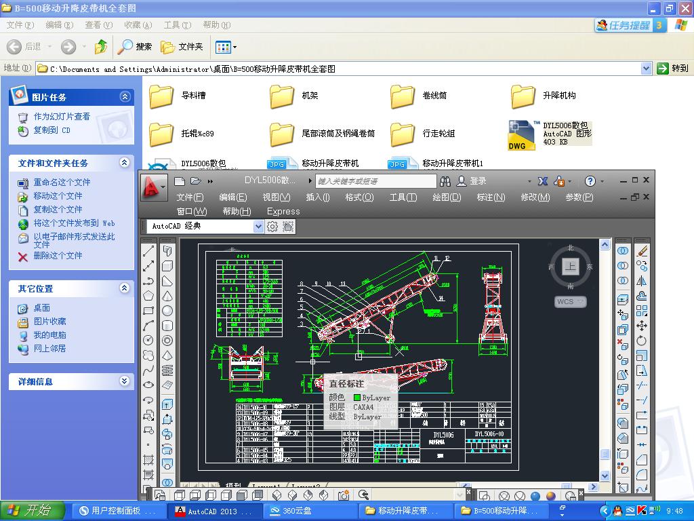Select the Sphere solid modeling tool
Screen dimensions: 694x521
coord(167,311)
